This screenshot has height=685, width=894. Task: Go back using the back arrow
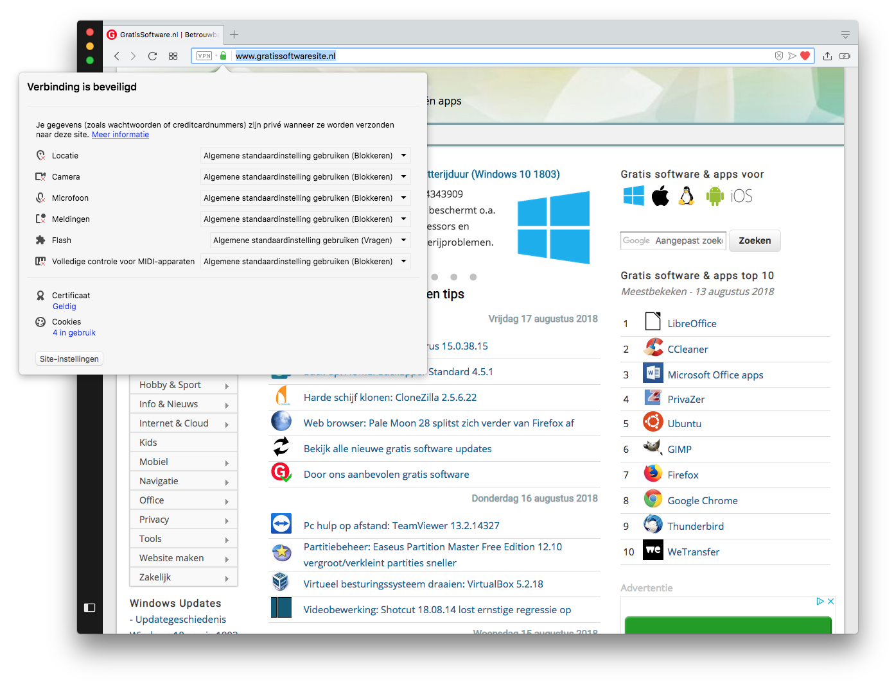[117, 56]
